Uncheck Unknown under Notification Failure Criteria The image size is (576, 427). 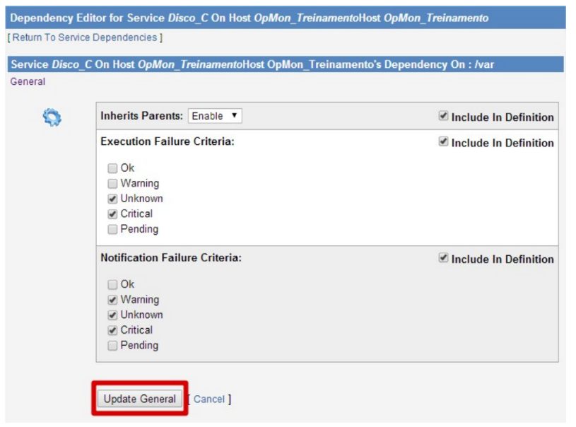click(112, 315)
